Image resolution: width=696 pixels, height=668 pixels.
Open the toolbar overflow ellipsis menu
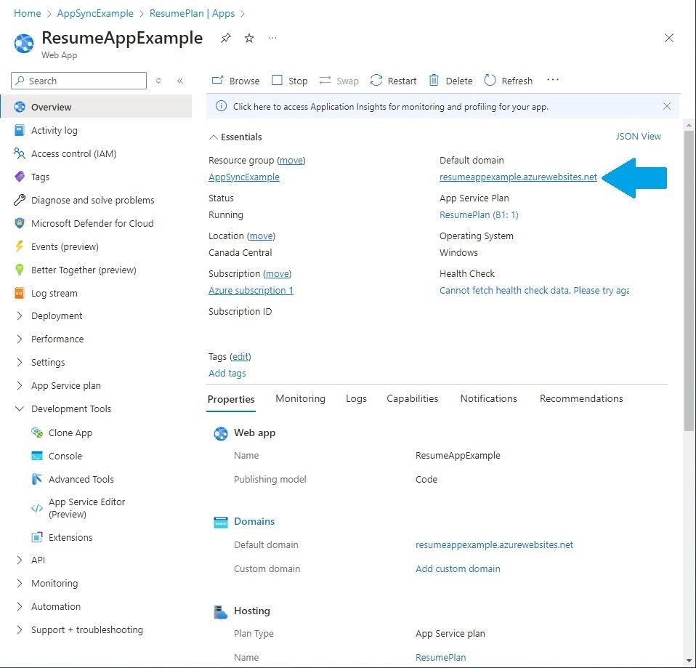tap(553, 80)
